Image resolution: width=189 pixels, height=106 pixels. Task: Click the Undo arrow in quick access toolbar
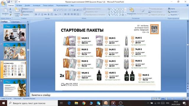pyautogui.click(x=11, y=2)
